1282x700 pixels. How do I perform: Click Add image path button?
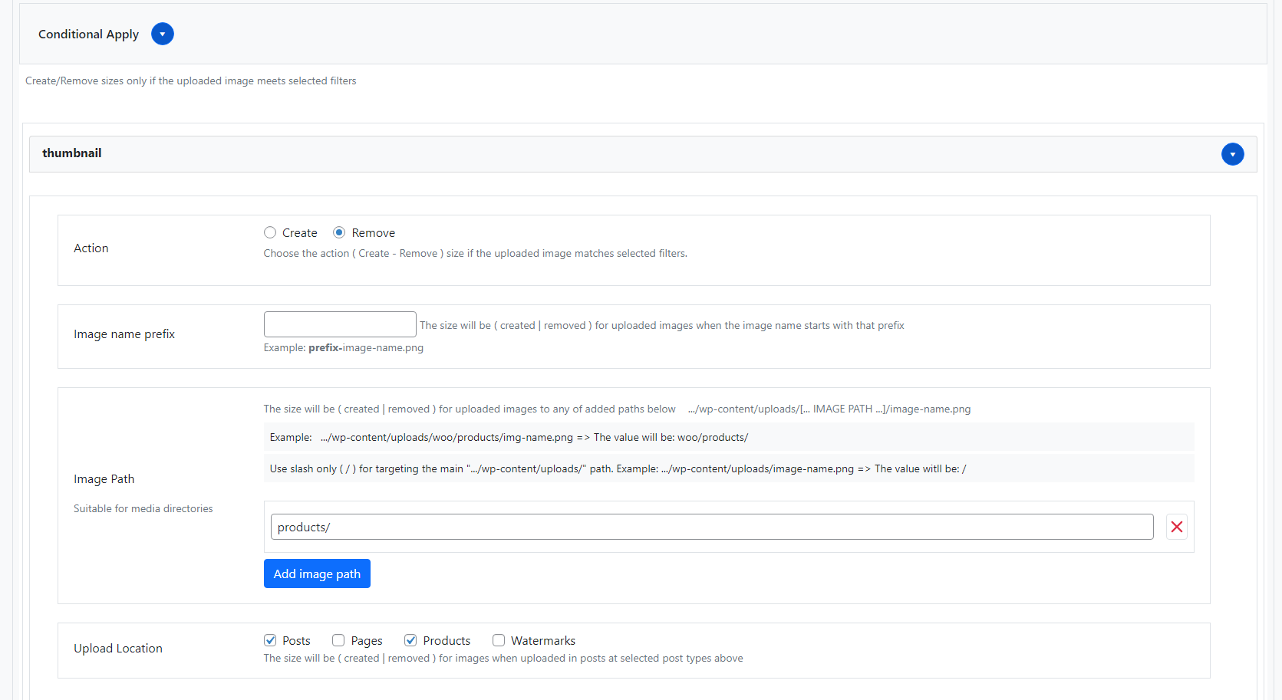point(317,573)
